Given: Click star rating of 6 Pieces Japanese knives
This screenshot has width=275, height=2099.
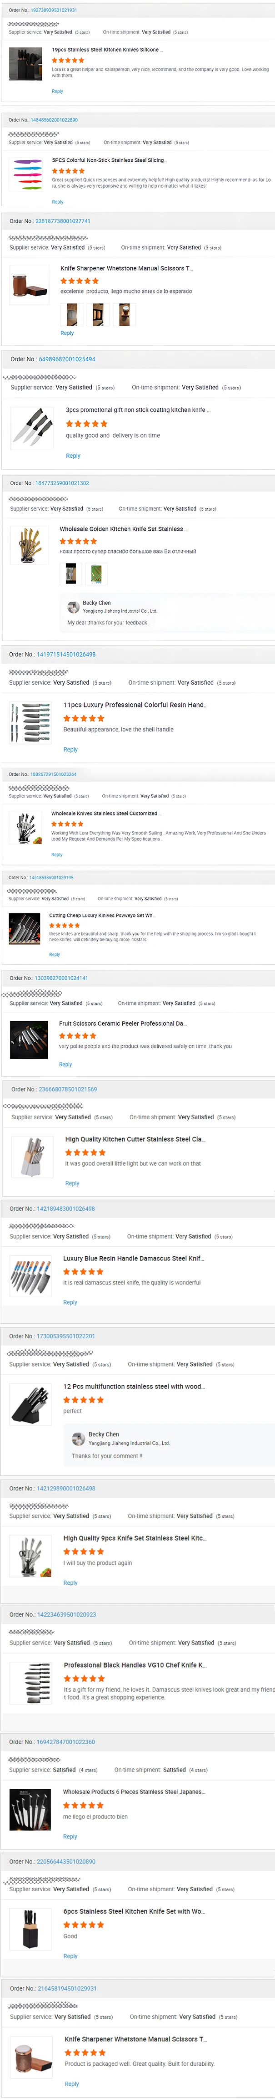Looking at the screenshot, I should (x=84, y=1805).
